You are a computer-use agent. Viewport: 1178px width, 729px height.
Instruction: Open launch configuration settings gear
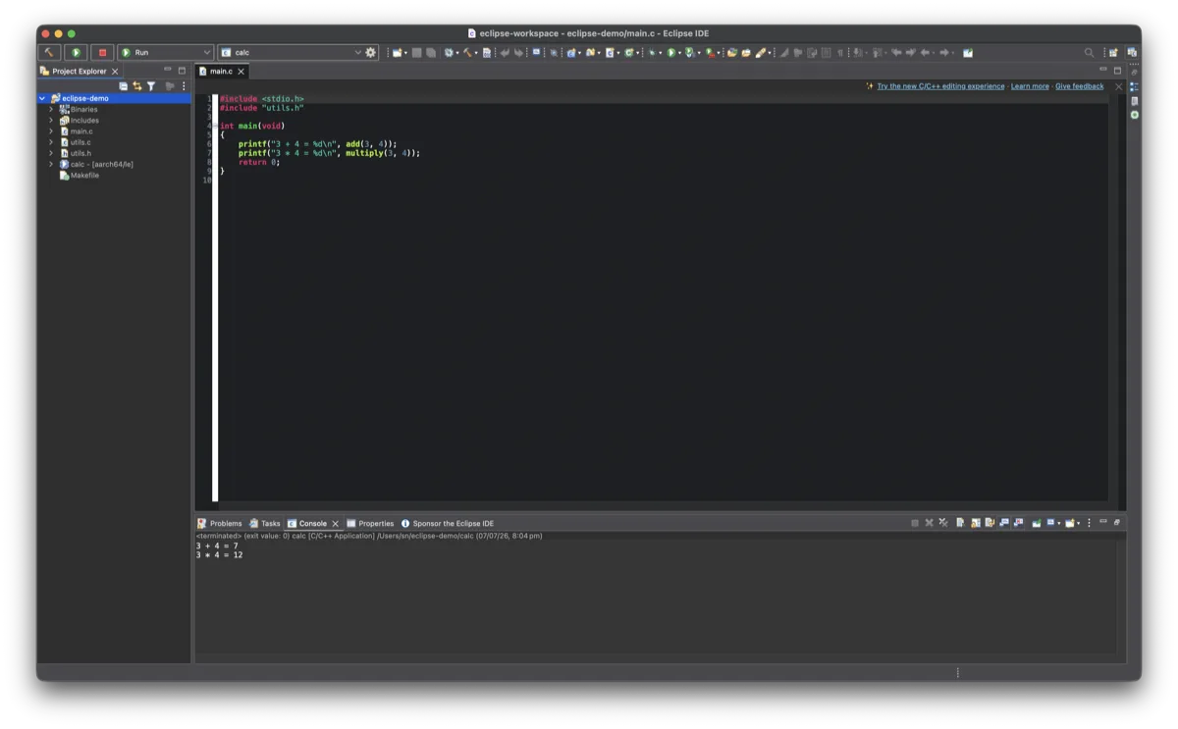[370, 52]
